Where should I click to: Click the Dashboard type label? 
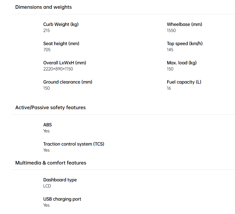click(x=60, y=180)
